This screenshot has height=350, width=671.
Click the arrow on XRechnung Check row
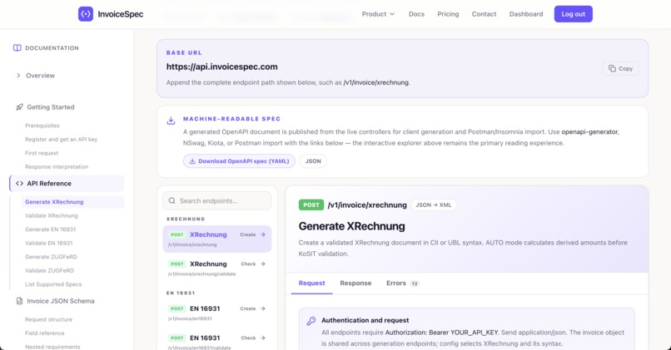click(x=263, y=264)
